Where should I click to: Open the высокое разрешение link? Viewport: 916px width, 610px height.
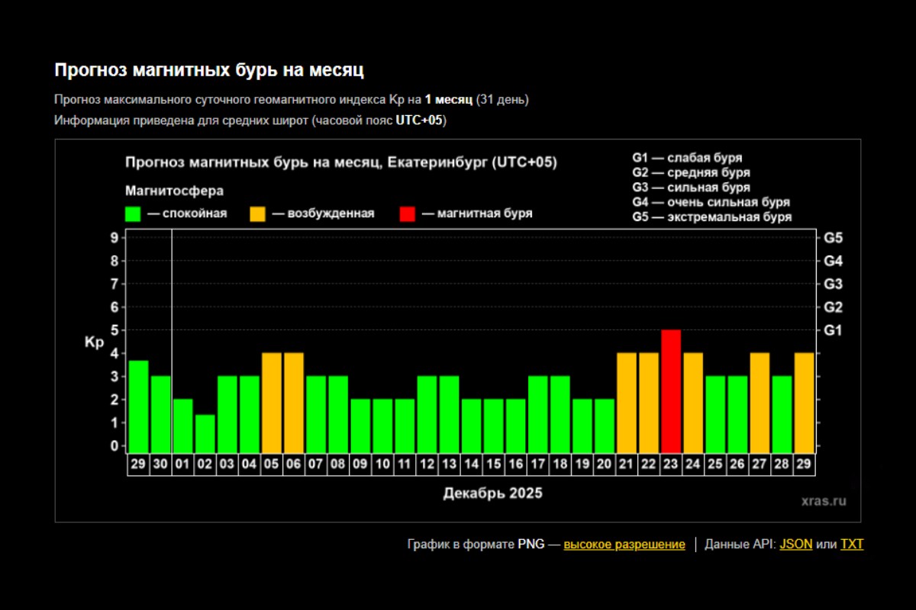[x=624, y=544]
